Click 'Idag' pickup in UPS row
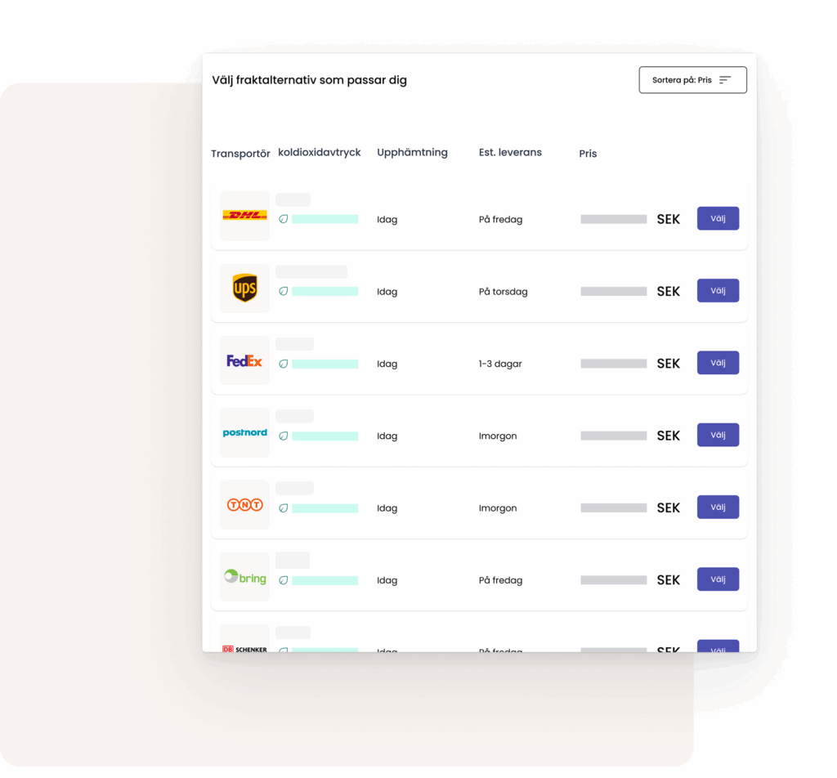837x778 pixels. click(387, 292)
